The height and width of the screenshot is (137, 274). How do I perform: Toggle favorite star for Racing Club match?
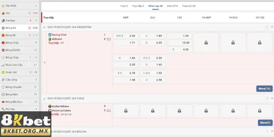point(44,63)
